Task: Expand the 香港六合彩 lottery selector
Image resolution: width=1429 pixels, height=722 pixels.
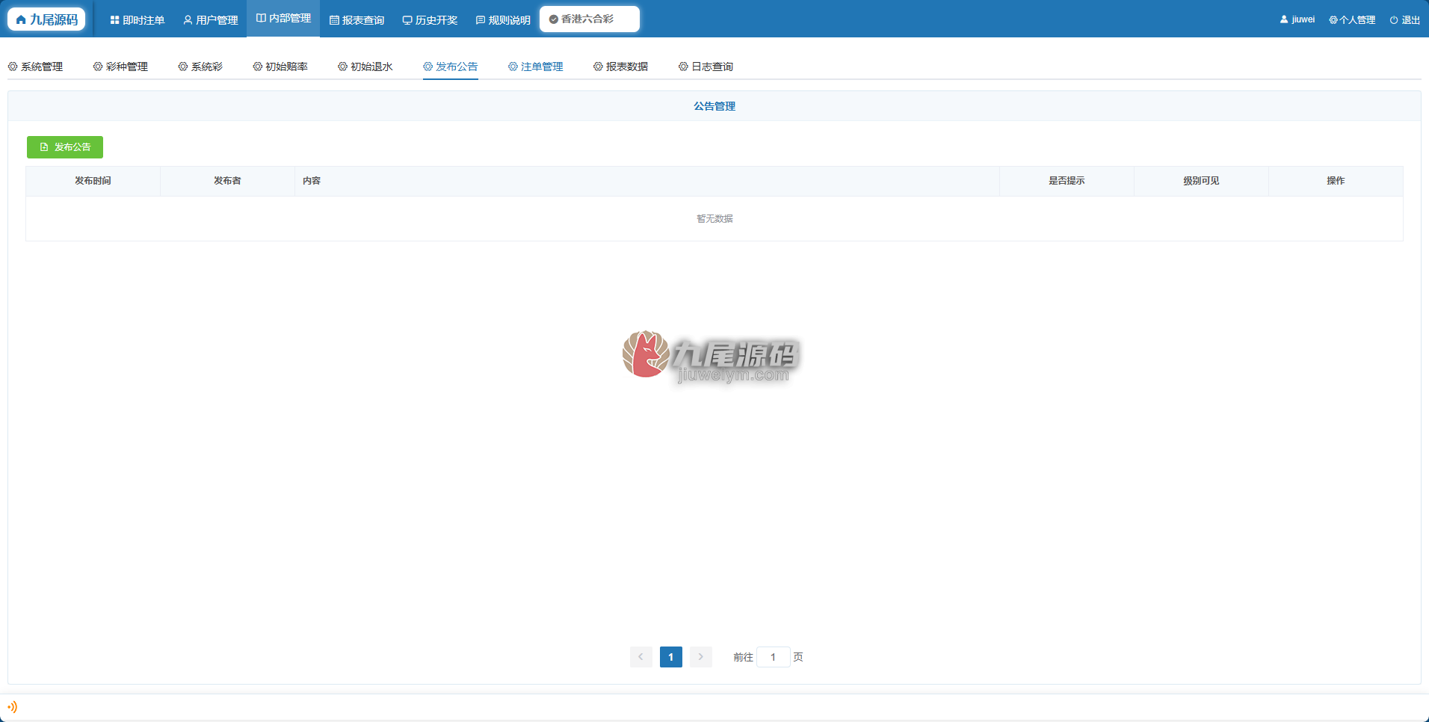Action: click(x=590, y=19)
